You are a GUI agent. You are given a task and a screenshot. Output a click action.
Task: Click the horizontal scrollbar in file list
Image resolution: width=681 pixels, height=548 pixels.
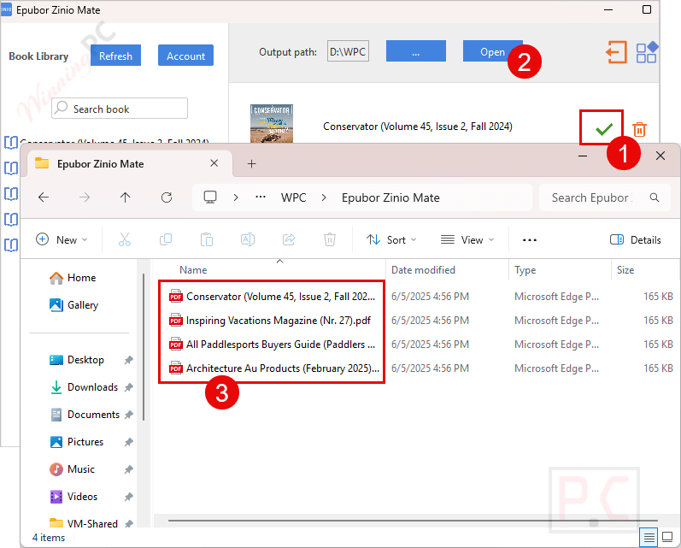[x=413, y=520]
